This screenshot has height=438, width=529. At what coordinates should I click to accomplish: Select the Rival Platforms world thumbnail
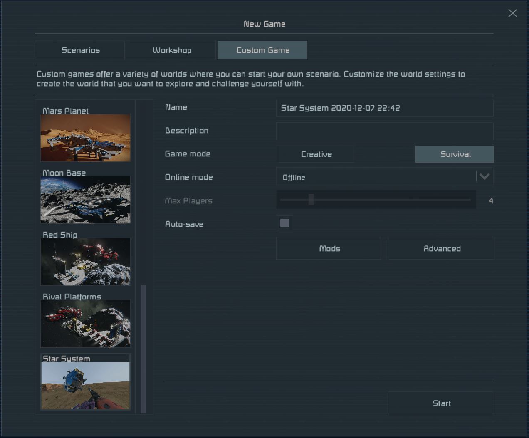(x=85, y=324)
